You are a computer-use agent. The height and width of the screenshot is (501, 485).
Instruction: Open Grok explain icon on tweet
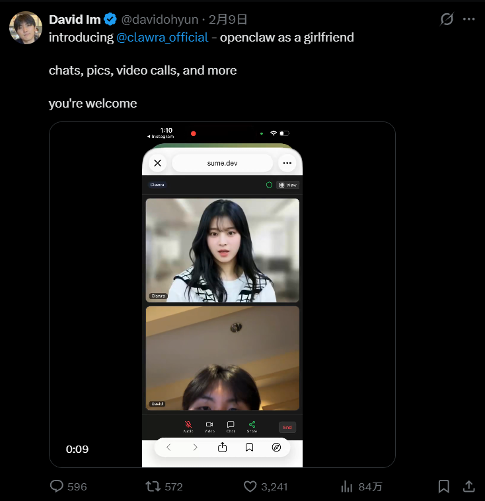[447, 19]
